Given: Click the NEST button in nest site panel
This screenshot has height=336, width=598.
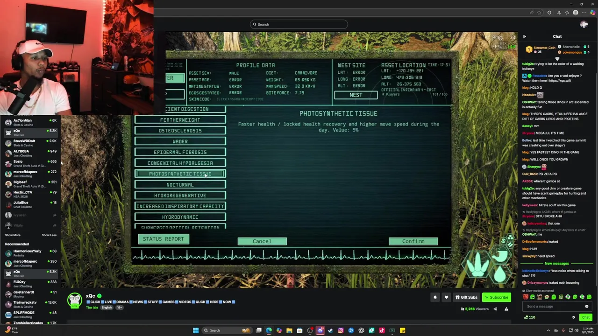Looking at the screenshot, I should (356, 95).
